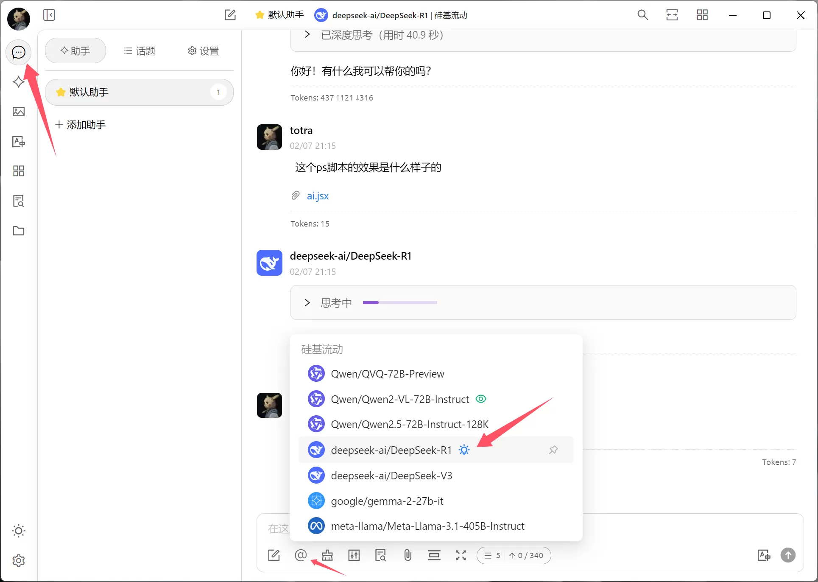This screenshot has width=818, height=582.
Task: Select the 助手 tab
Action: coord(75,51)
